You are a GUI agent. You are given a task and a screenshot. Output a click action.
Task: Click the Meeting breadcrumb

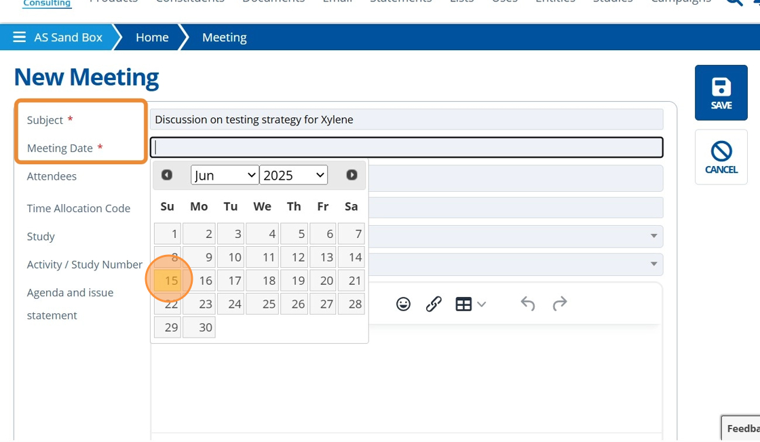pos(224,37)
